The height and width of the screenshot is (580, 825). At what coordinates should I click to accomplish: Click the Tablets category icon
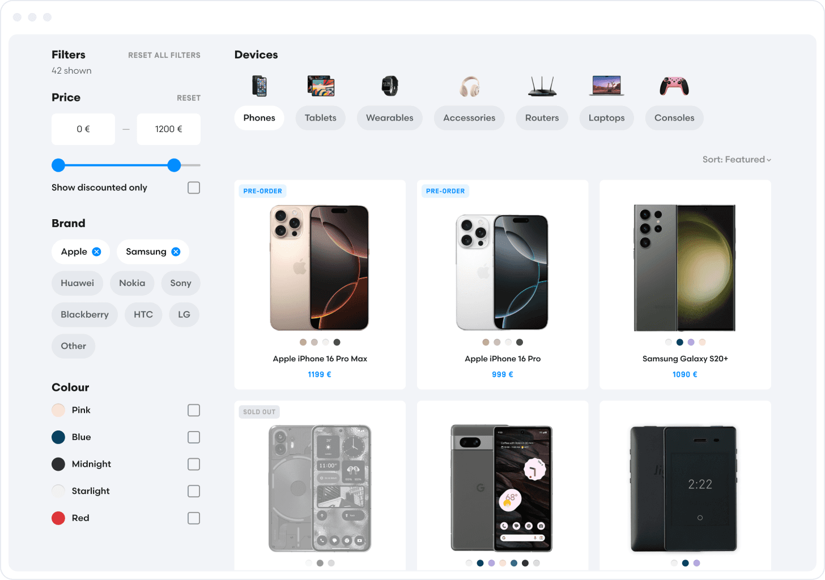point(321,86)
